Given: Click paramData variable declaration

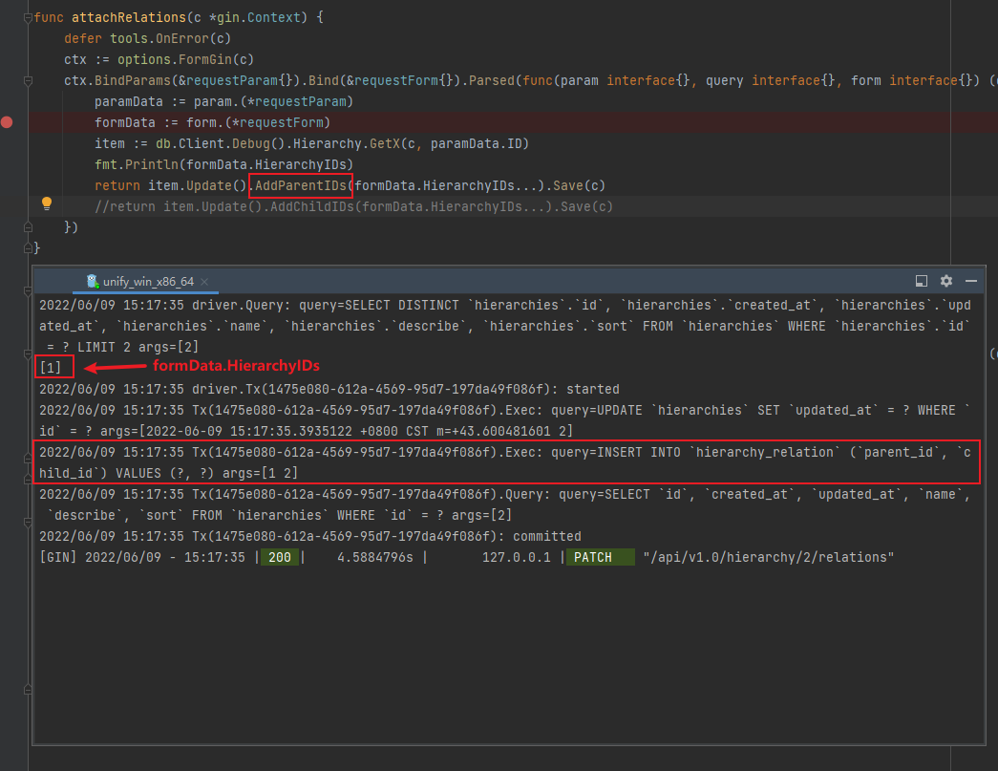Looking at the screenshot, I should [129, 102].
